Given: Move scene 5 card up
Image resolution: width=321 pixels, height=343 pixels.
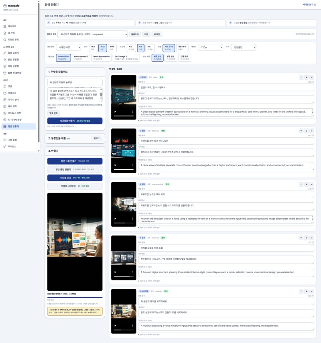Looking at the screenshot, I should tap(301, 291).
